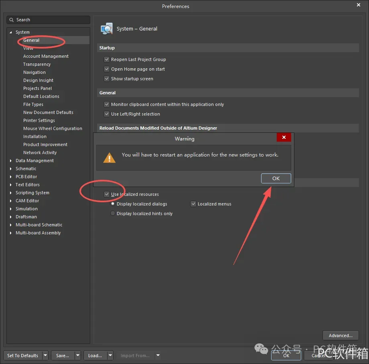The image size is (369, 364).
Task: Click OK at bottom of Preferences
Action: tap(286, 356)
